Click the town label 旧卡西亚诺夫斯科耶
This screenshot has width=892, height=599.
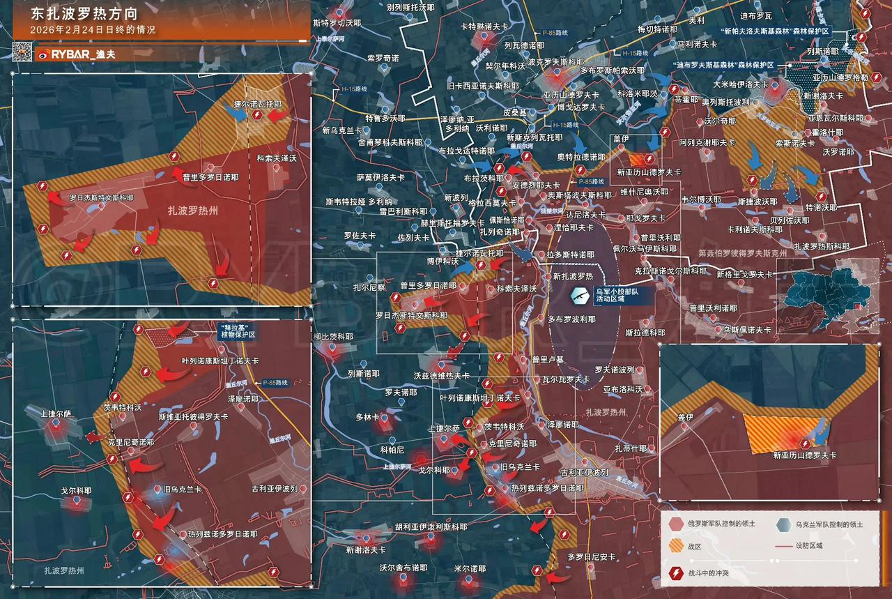pos(483,85)
